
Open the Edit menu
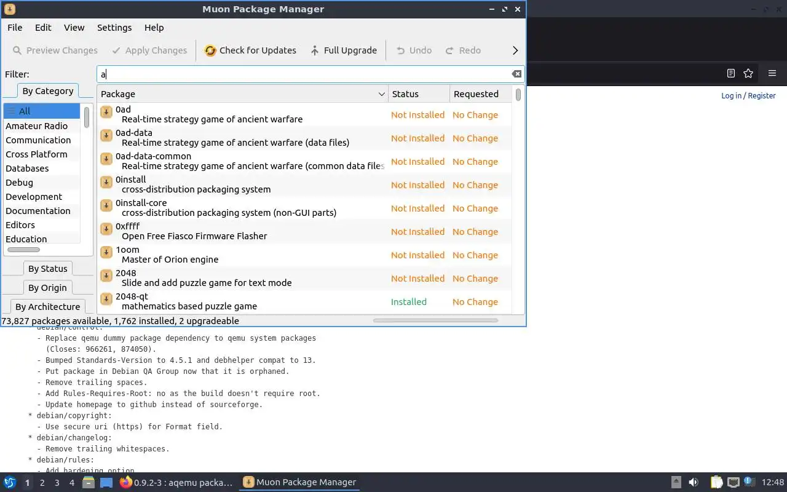pyautogui.click(x=43, y=28)
